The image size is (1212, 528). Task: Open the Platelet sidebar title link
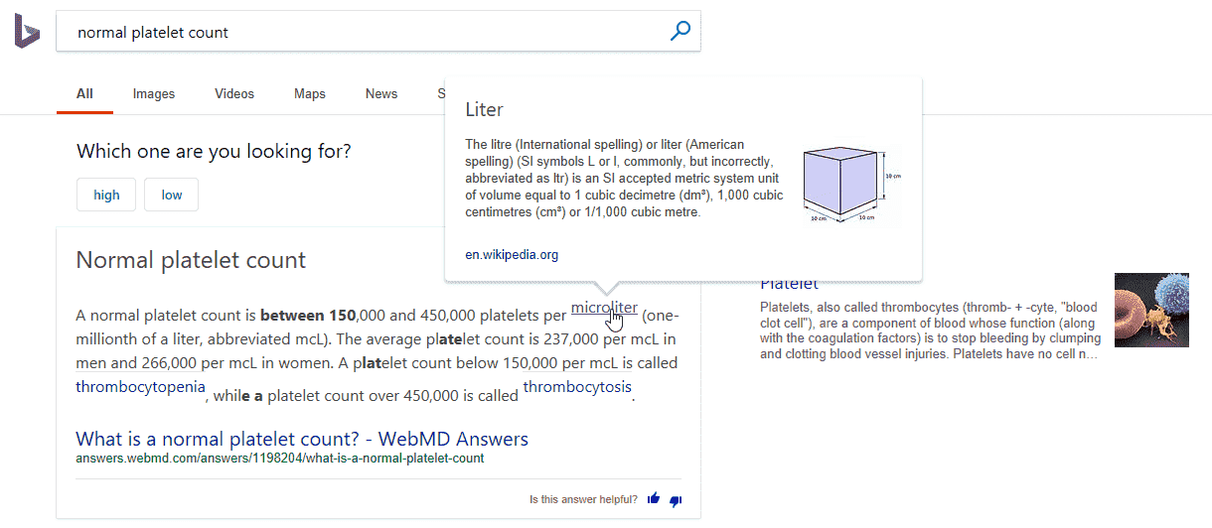coord(789,285)
